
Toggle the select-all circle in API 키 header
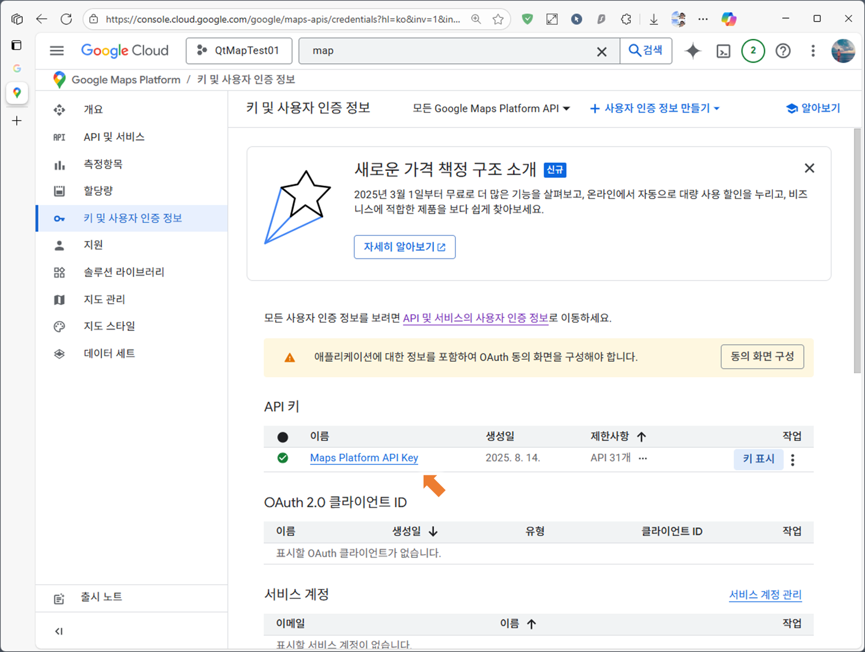pyautogui.click(x=283, y=437)
